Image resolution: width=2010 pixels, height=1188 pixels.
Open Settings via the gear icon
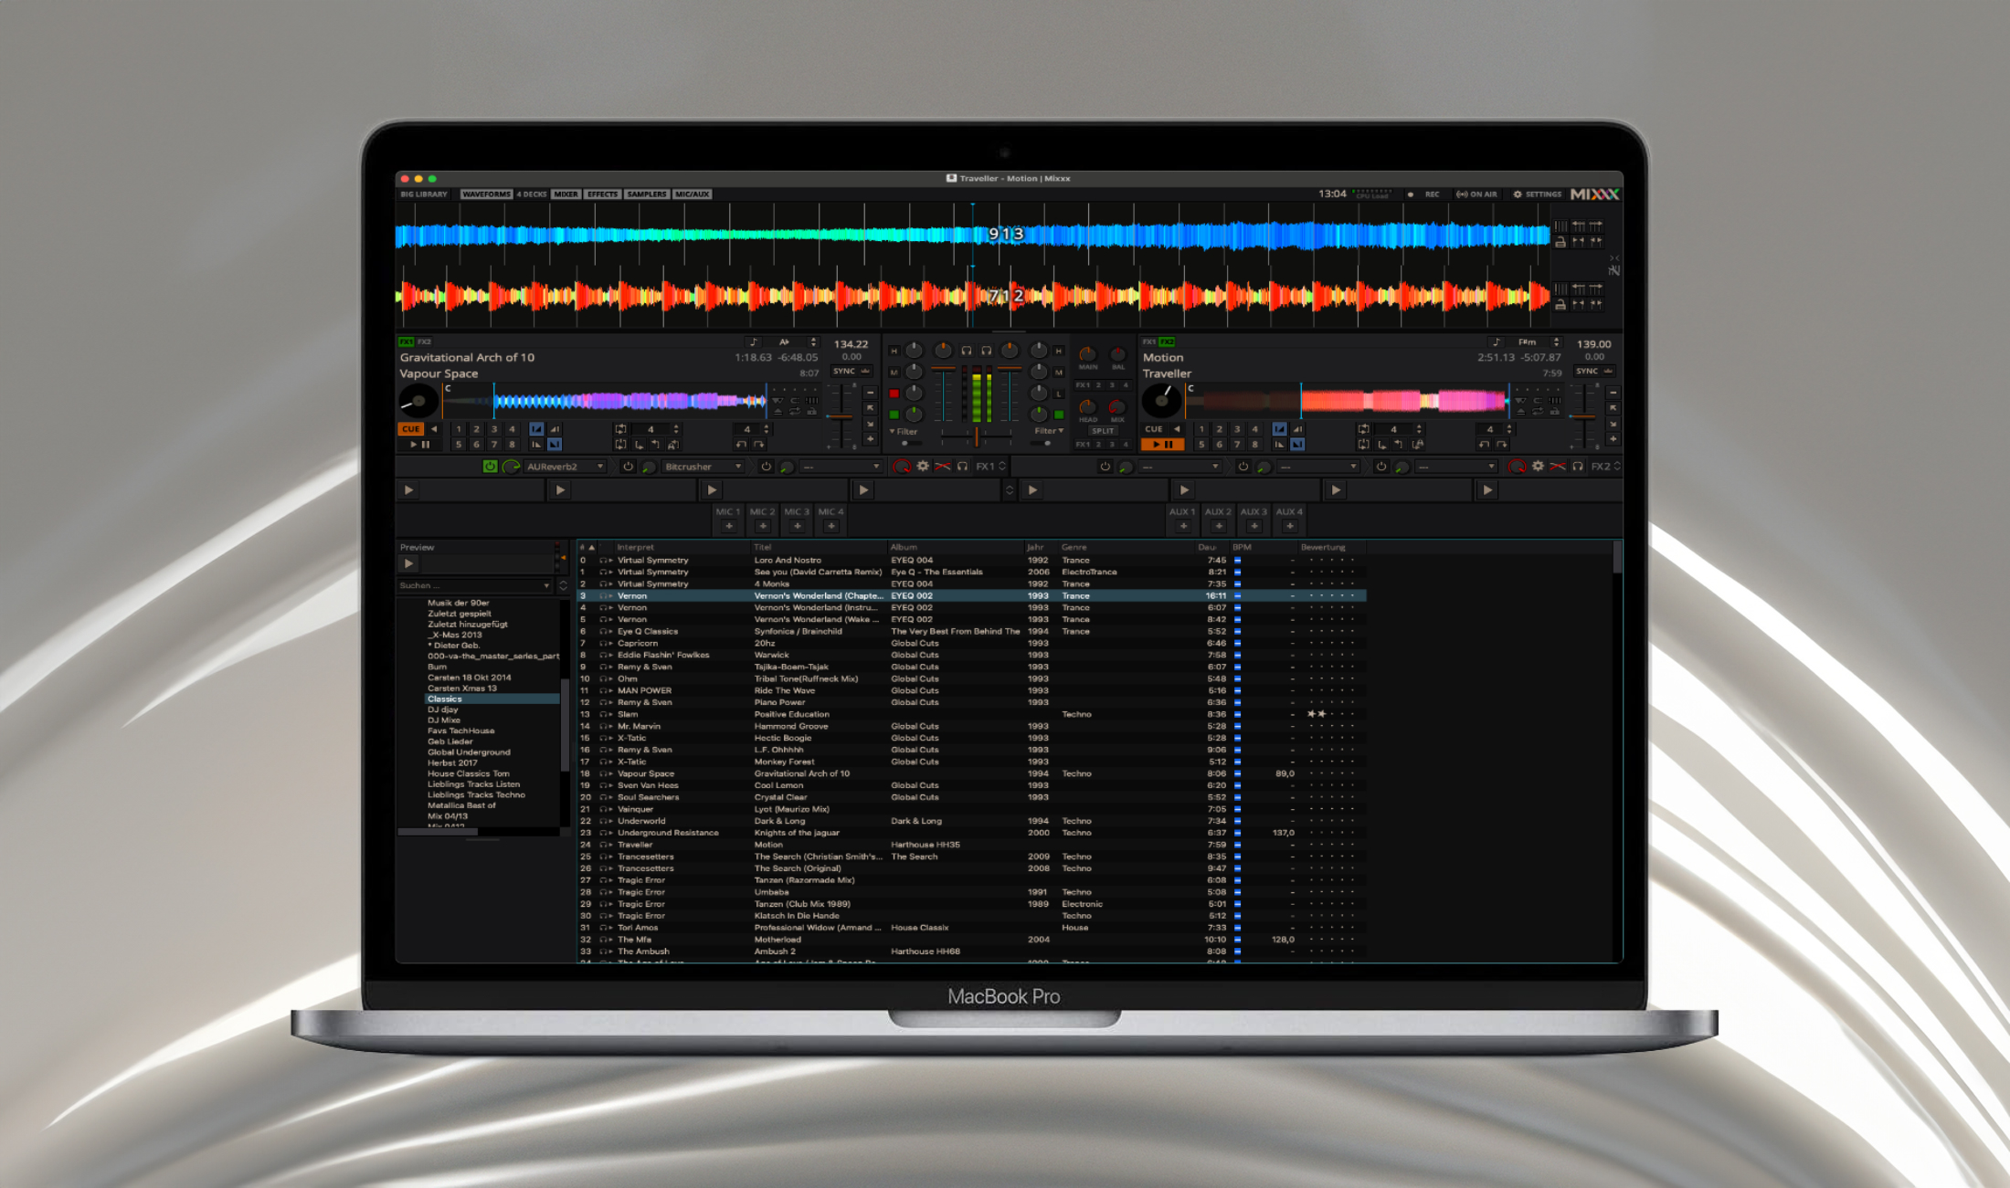(x=1518, y=194)
